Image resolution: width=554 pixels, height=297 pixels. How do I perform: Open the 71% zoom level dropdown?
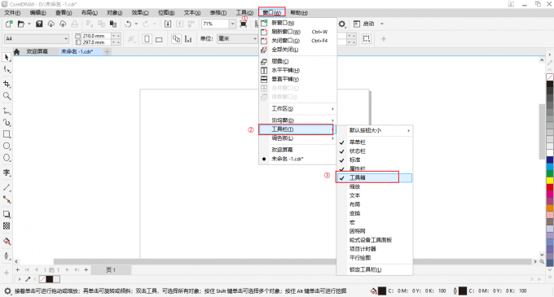(232, 24)
